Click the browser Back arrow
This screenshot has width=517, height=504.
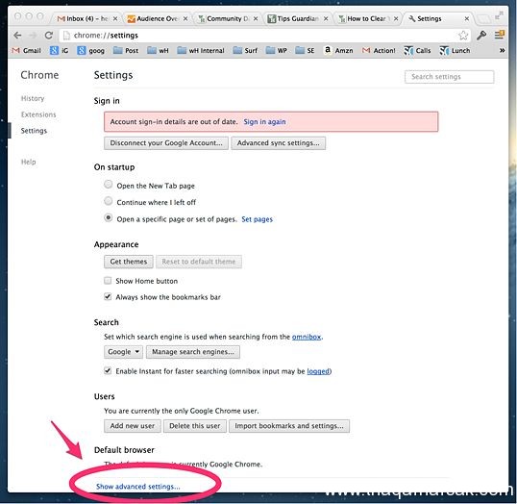pos(17,36)
